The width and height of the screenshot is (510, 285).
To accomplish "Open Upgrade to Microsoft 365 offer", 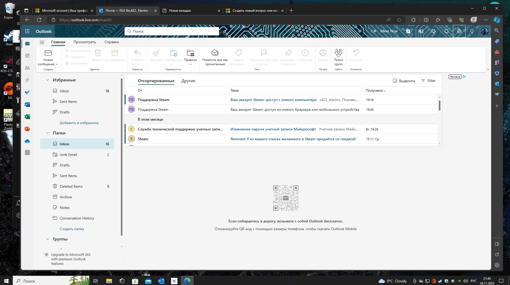I will pos(71,259).
